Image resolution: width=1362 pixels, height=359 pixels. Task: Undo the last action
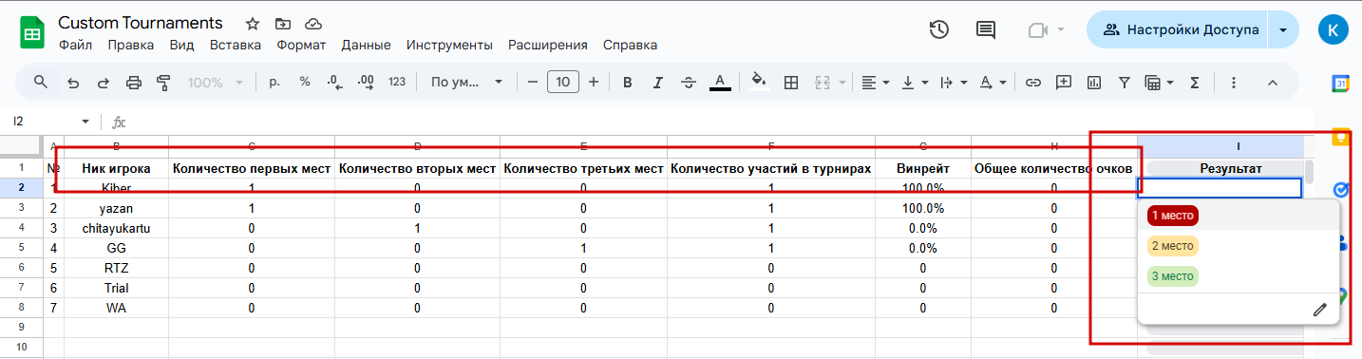point(73,83)
